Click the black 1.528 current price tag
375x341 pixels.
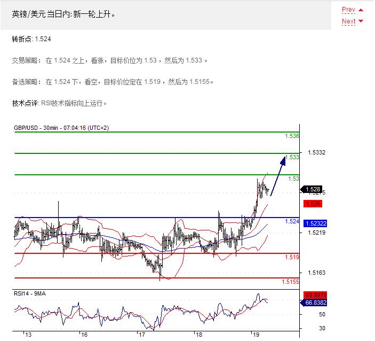click(312, 189)
